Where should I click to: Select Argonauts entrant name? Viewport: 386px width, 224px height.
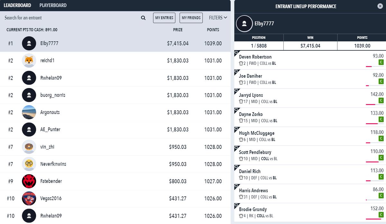(x=51, y=112)
